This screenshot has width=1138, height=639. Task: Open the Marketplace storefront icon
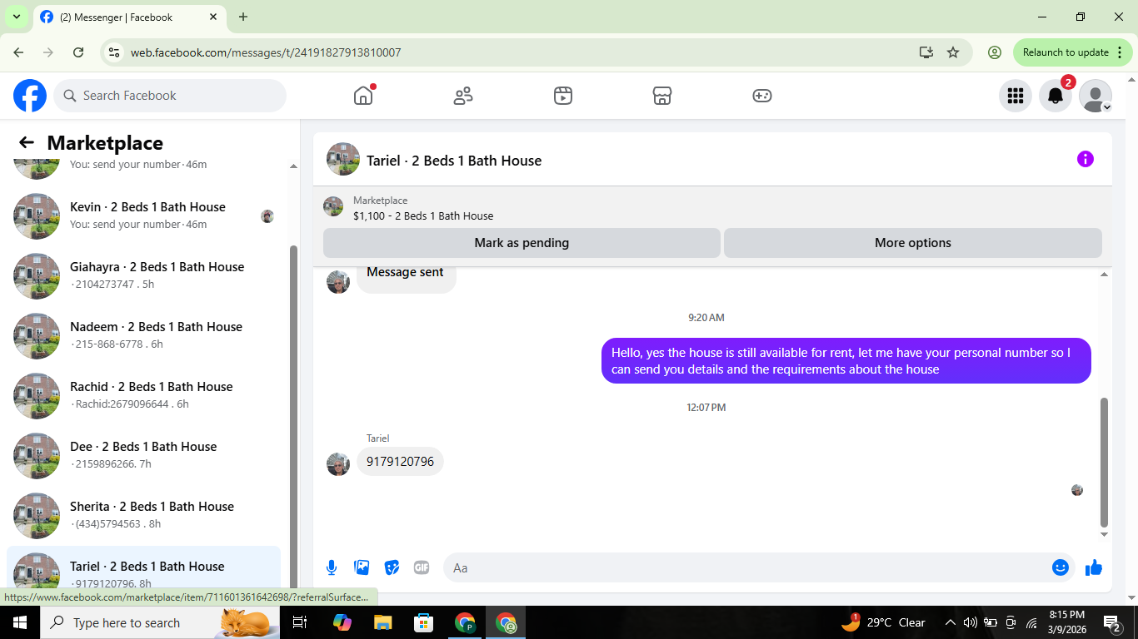[x=662, y=96]
